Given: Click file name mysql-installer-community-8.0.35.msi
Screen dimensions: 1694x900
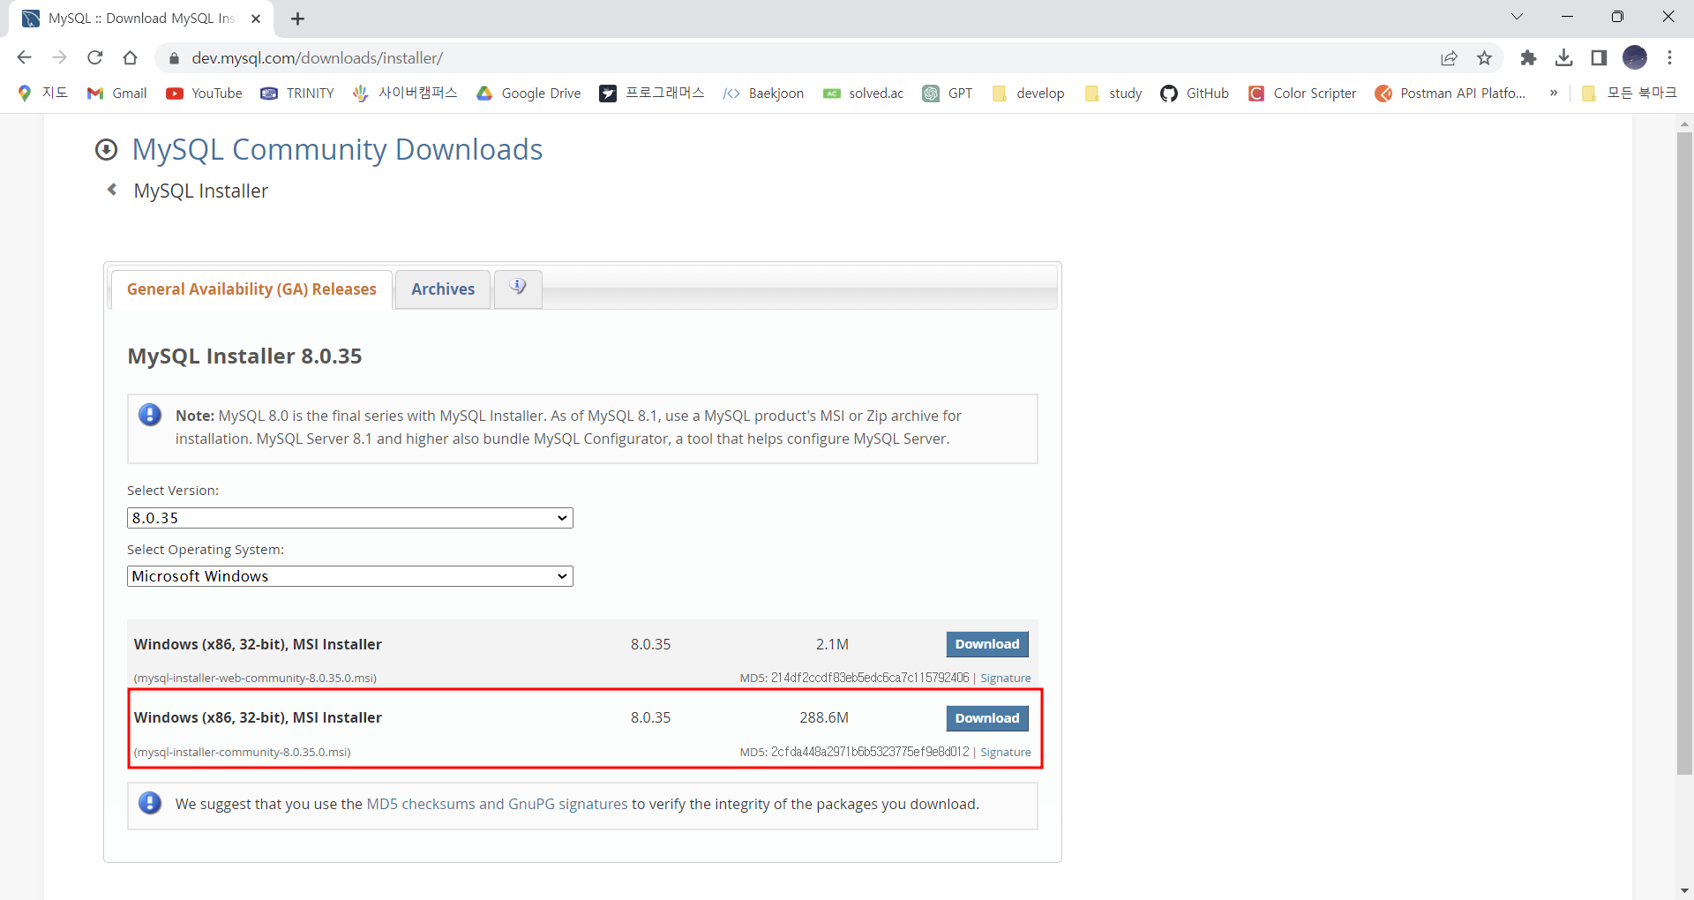Looking at the screenshot, I should [x=243, y=752].
